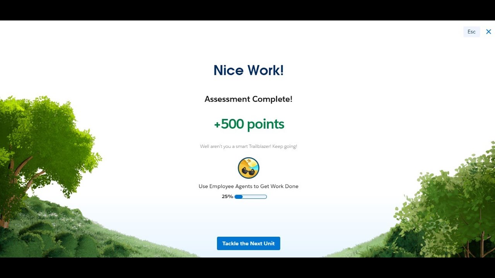Click the module progress bar
Image resolution: width=495 pixels, height=278 pixels.
(x=251, y=197)
